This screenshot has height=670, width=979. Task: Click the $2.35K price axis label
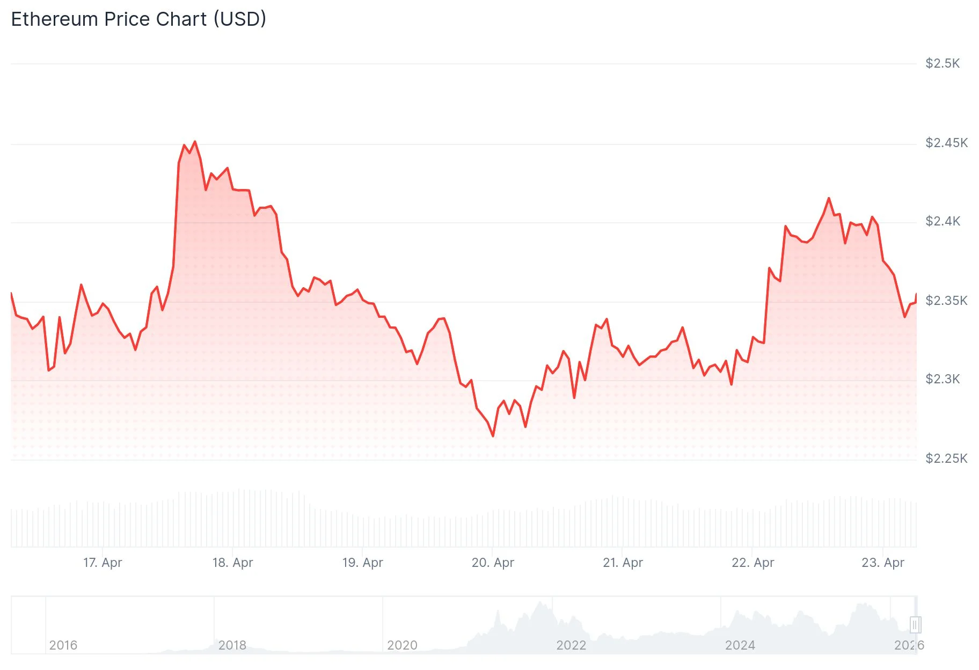pyautogui.click(x=946, y=301)
